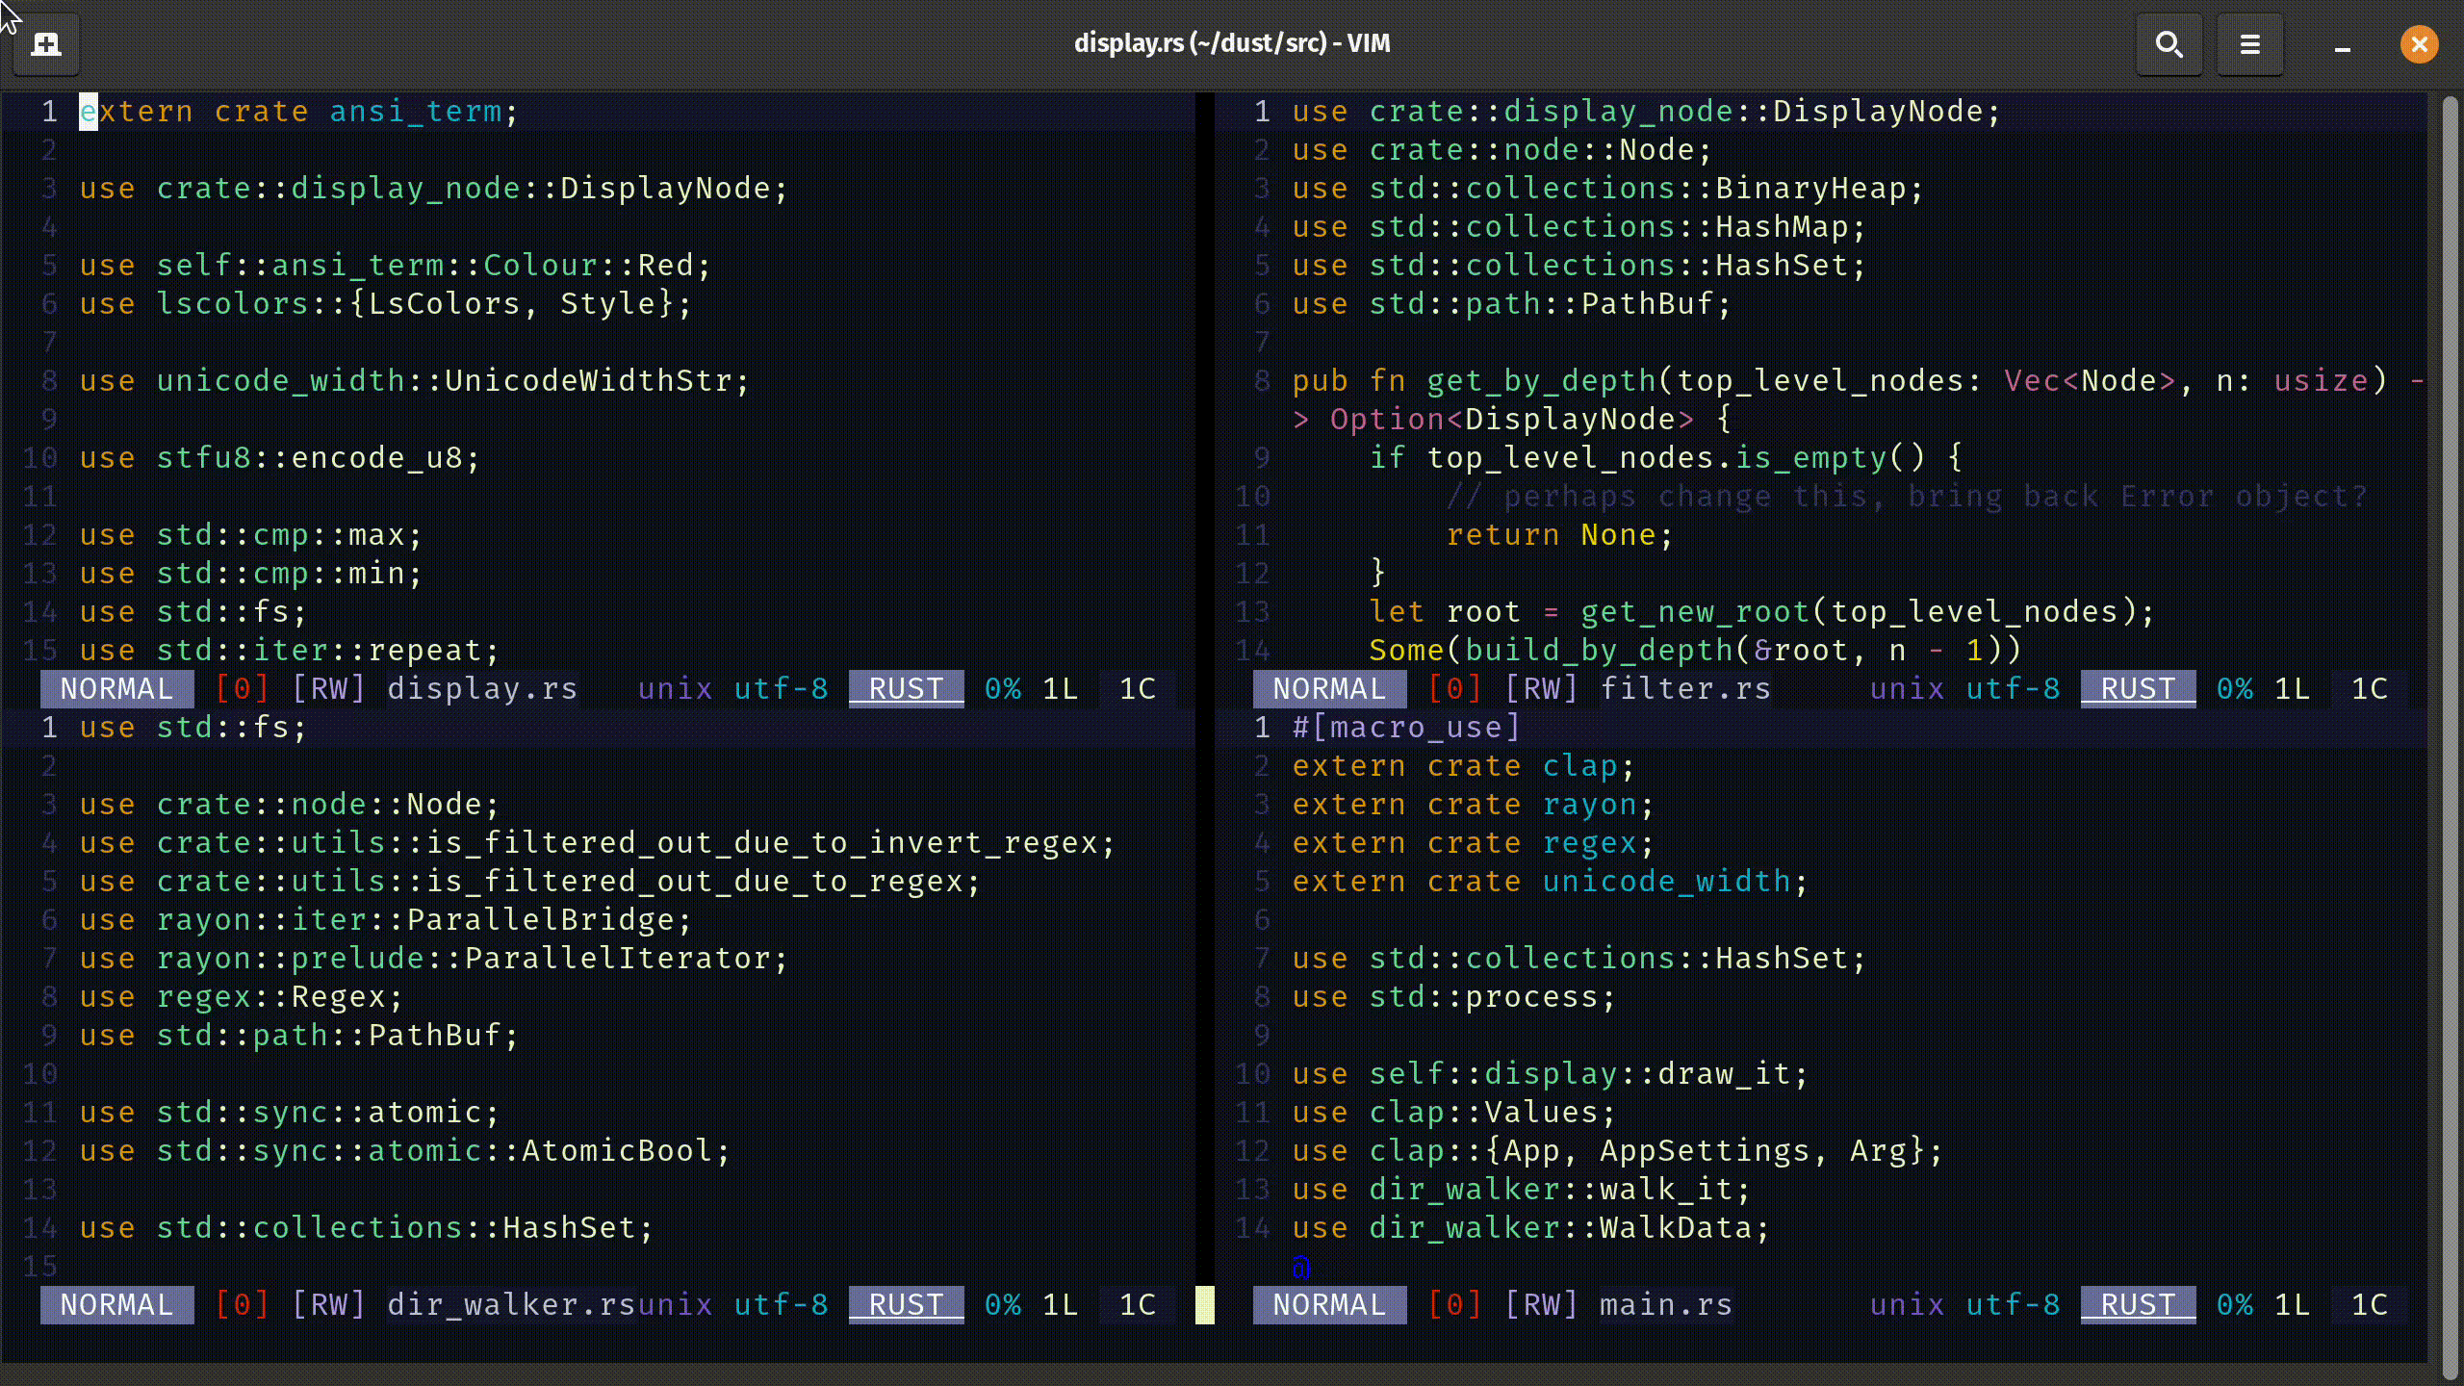2464x1386 pixels.
Task: Select the RUST status indicator in main.rs
Action: point(2138,1305)
